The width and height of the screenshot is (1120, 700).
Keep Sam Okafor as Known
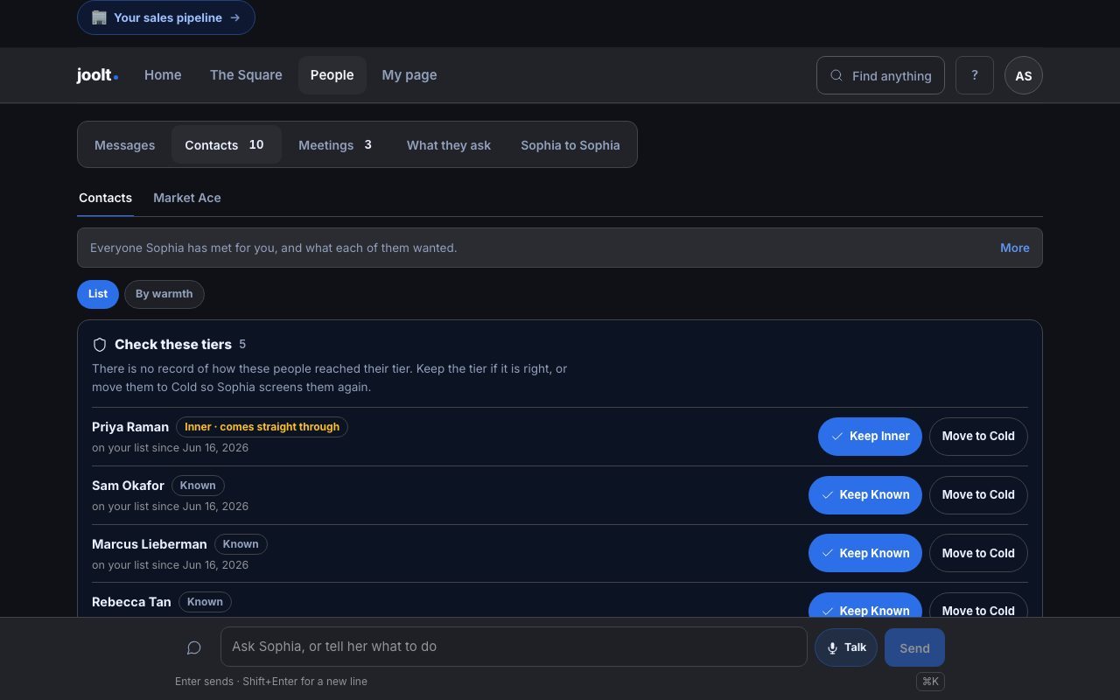pyautogui.click(x=865, y=495)
